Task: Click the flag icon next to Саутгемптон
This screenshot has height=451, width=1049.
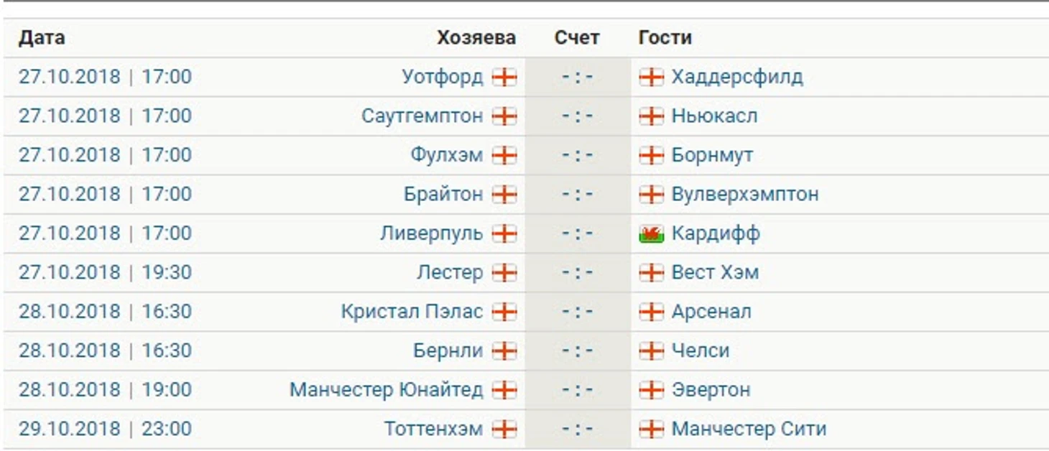Action: [x=504, y=116]
